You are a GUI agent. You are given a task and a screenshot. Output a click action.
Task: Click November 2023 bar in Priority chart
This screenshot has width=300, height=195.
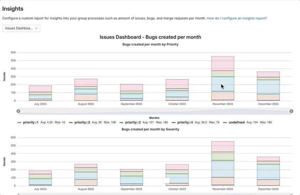point(223,78)
